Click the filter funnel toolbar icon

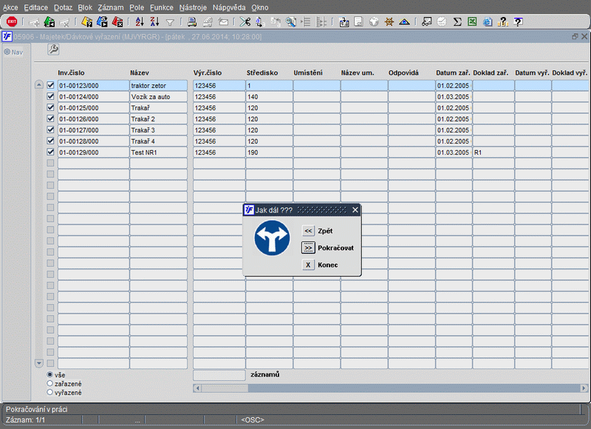[x=170, y=22]
